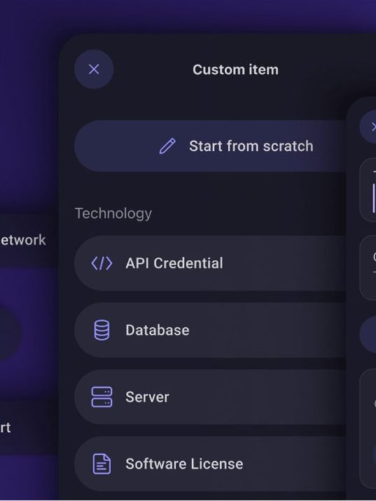Viewport: 376px width, 501px height.
Task: Click the partially visible rounded button at right
Action: coord(368,334)
